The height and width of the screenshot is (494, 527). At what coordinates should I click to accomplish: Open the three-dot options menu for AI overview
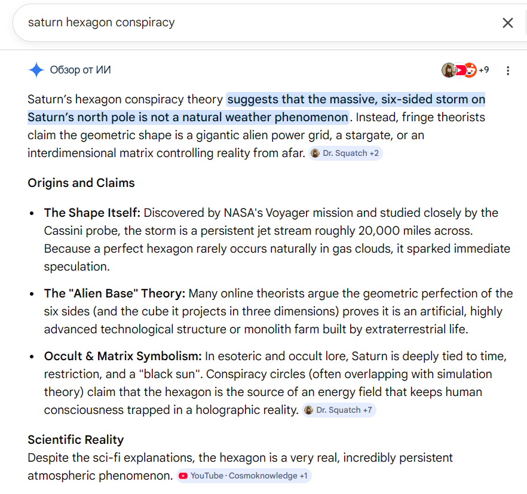coord(508,70)
